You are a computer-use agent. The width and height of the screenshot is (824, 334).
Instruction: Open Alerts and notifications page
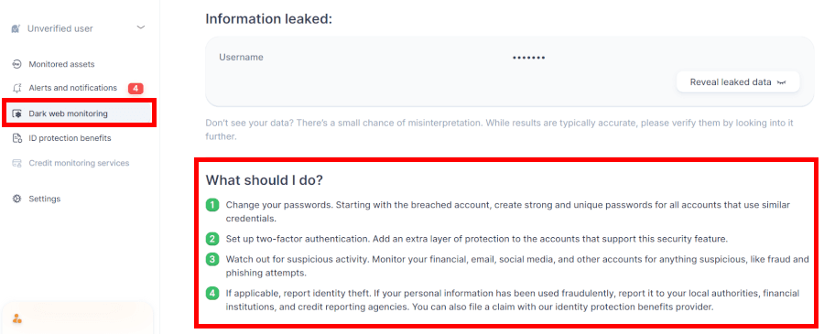[72, 88]
